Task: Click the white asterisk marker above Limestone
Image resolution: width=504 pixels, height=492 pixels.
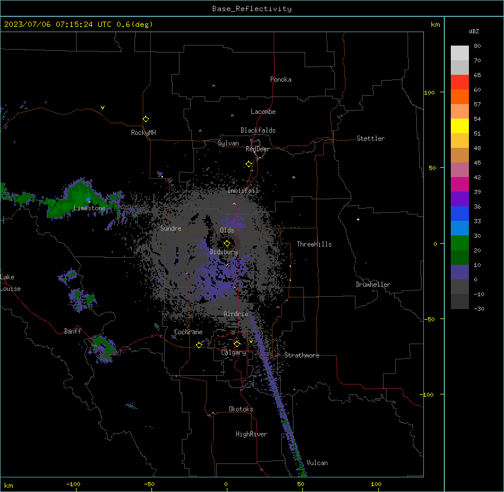Action: pyautogui.click(x=90, y=202)
